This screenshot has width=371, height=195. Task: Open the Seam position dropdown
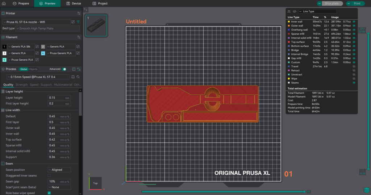(x=59, y=170)
